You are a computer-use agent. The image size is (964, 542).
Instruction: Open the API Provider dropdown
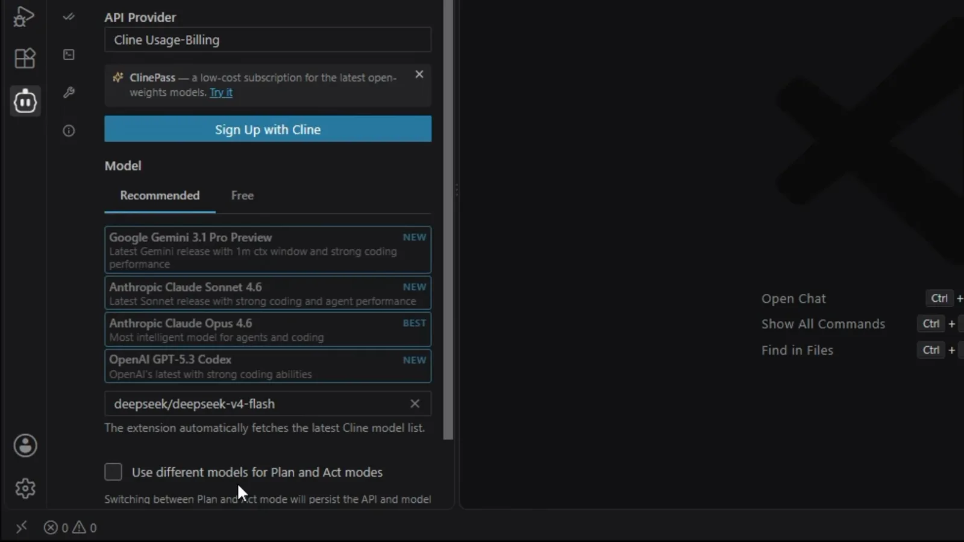pos(268,40)
